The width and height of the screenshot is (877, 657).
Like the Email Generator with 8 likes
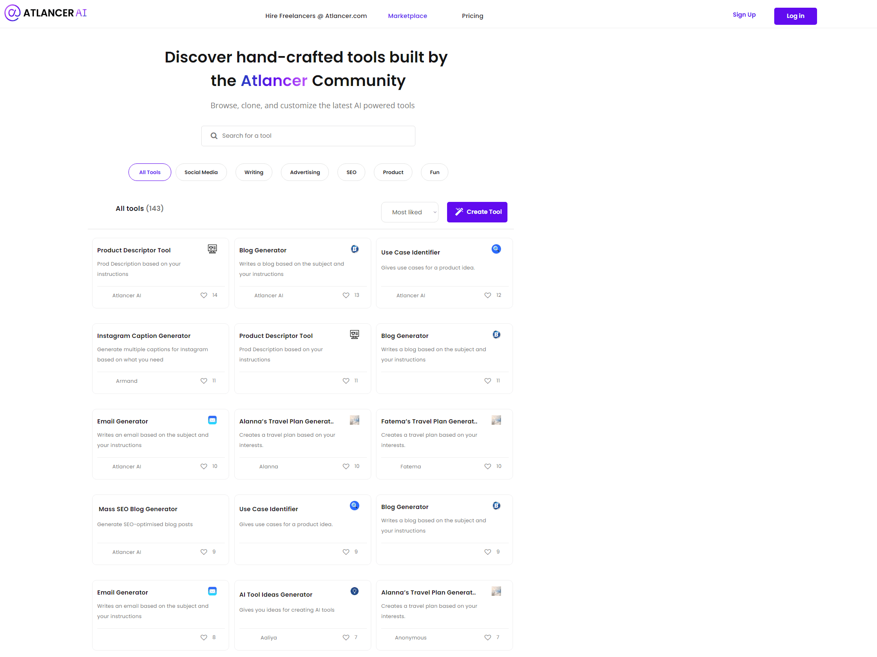point(204,638)
